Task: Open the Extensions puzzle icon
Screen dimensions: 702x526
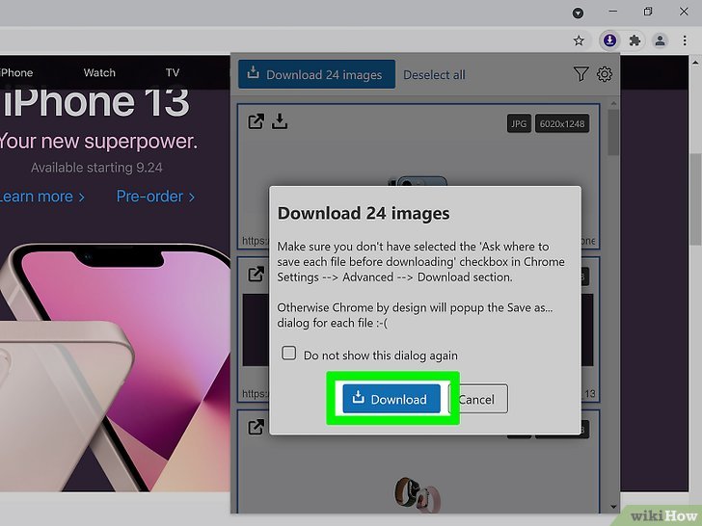Action: [634, 40]
